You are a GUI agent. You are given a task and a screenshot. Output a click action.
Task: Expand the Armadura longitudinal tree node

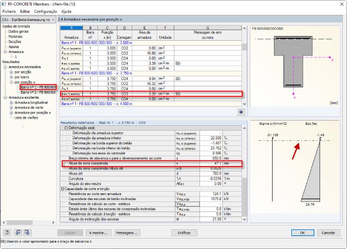(x=11, y=102)
